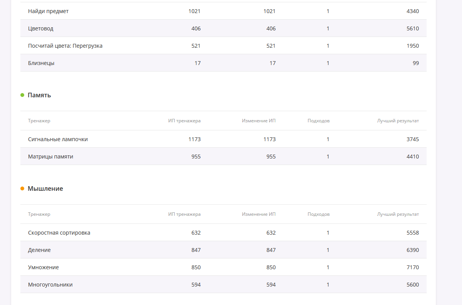This screenshot has width=462, height=305.
Task: Click Изменение ИП header in Мышление table
Action: click(x=259, y=214)
